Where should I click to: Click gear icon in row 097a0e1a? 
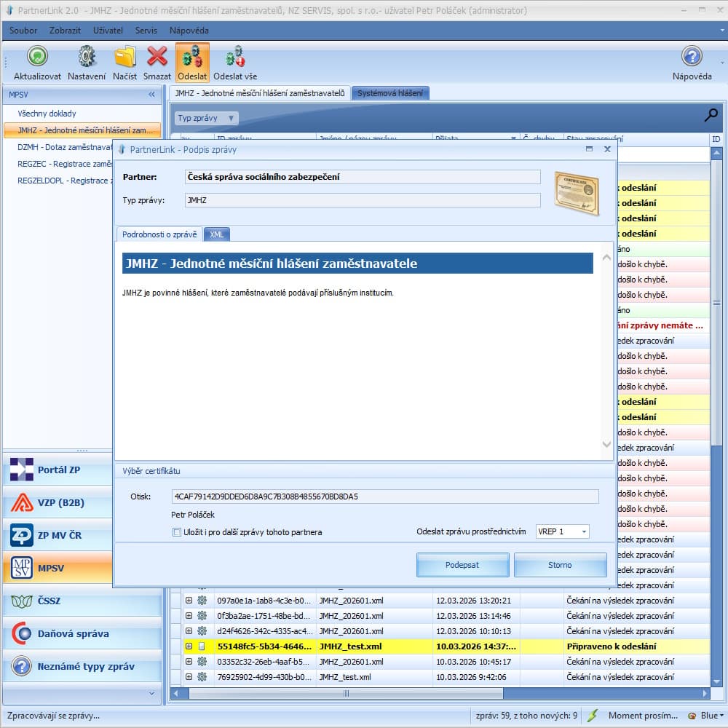pos(202,601)
